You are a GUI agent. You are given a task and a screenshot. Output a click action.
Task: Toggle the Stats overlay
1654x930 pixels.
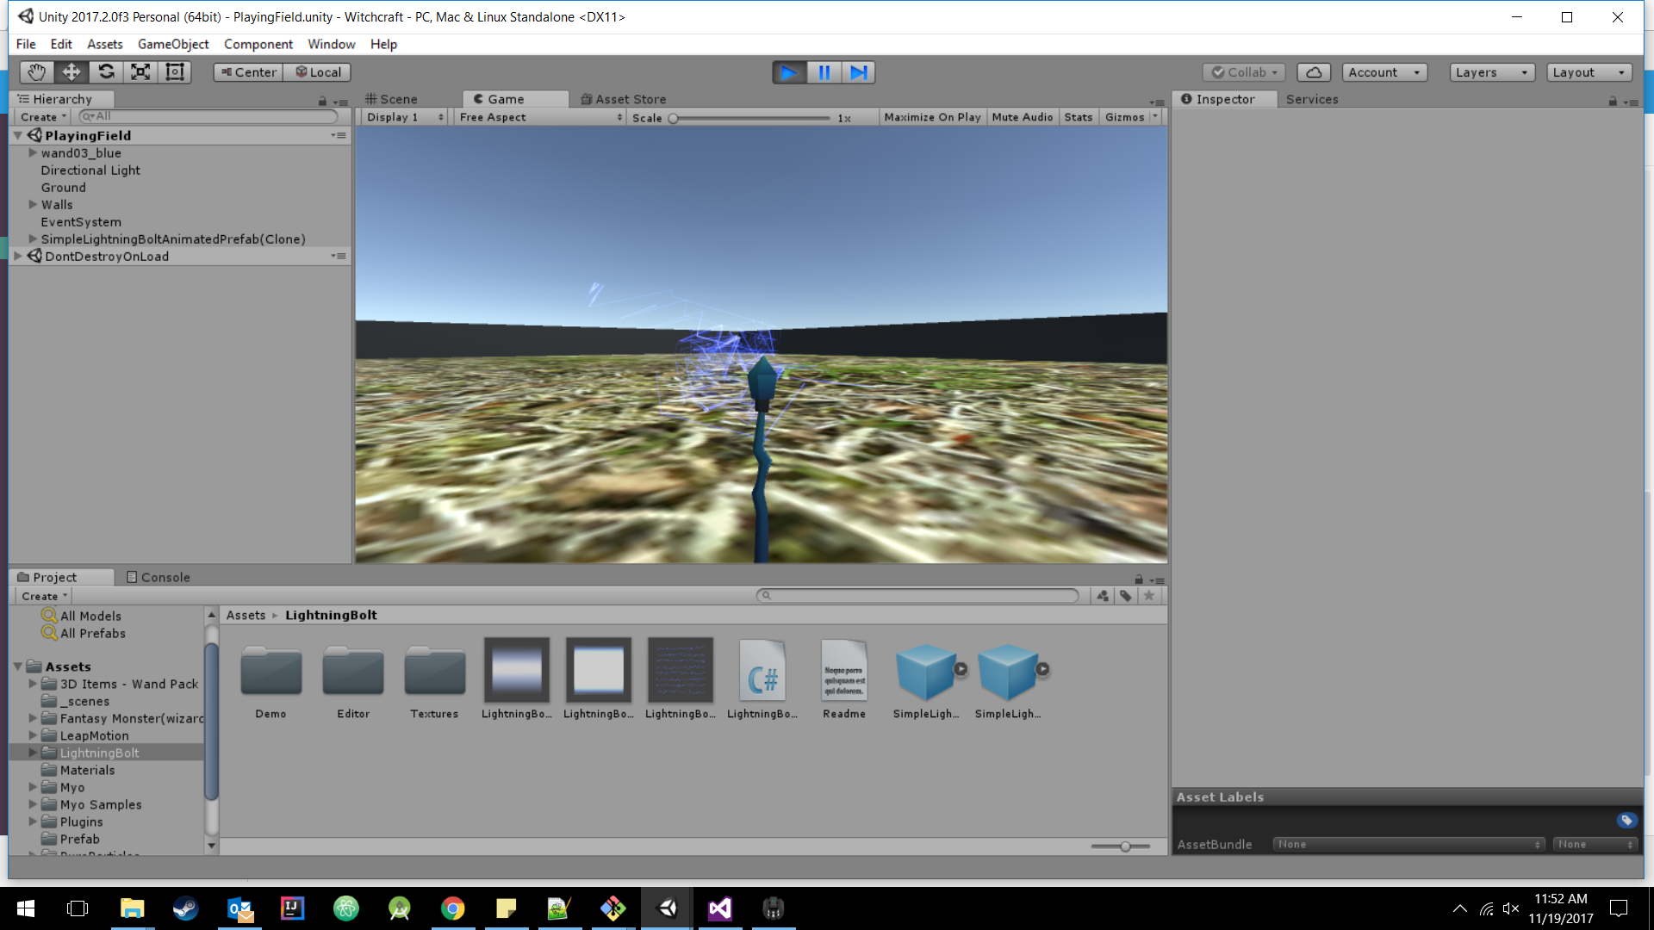(1078, 117)
